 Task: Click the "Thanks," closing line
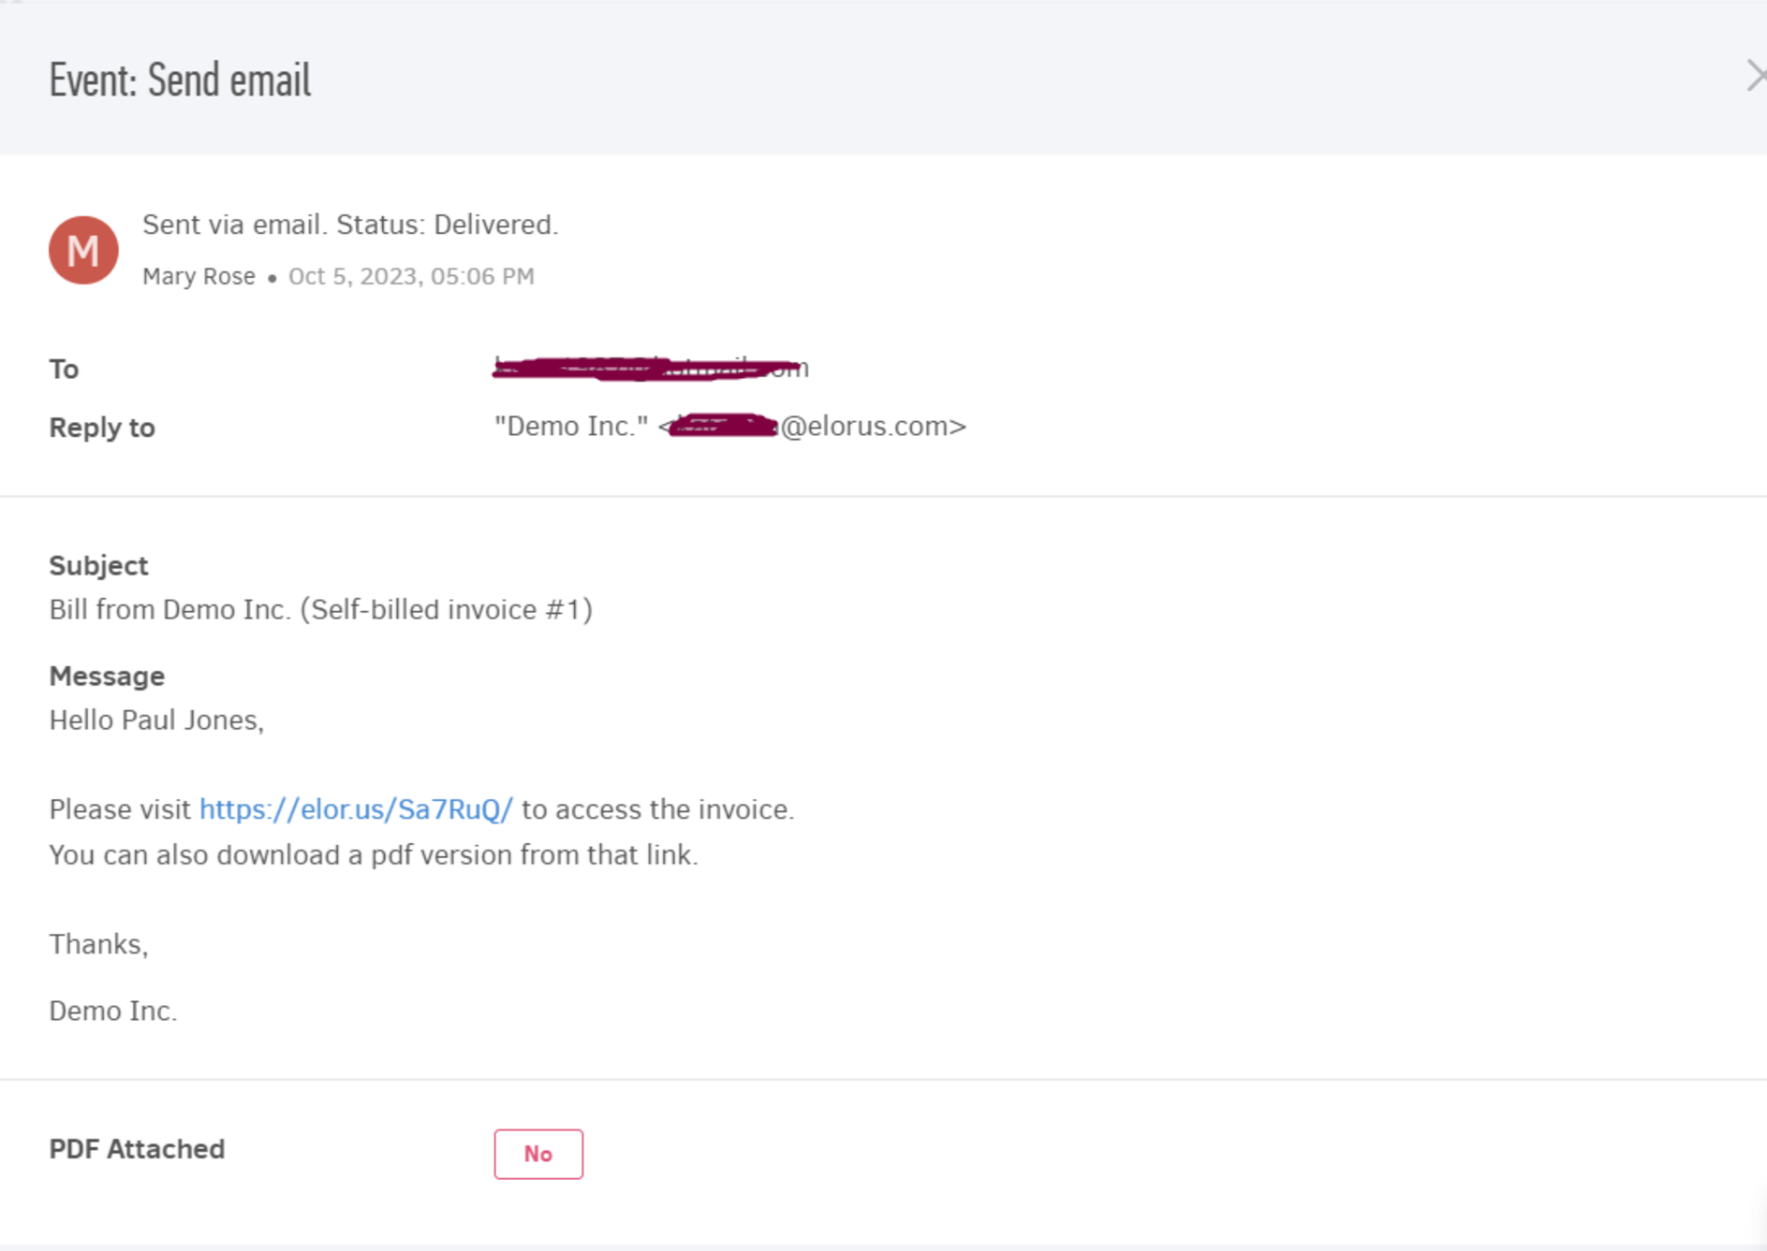tap(98, 944)
